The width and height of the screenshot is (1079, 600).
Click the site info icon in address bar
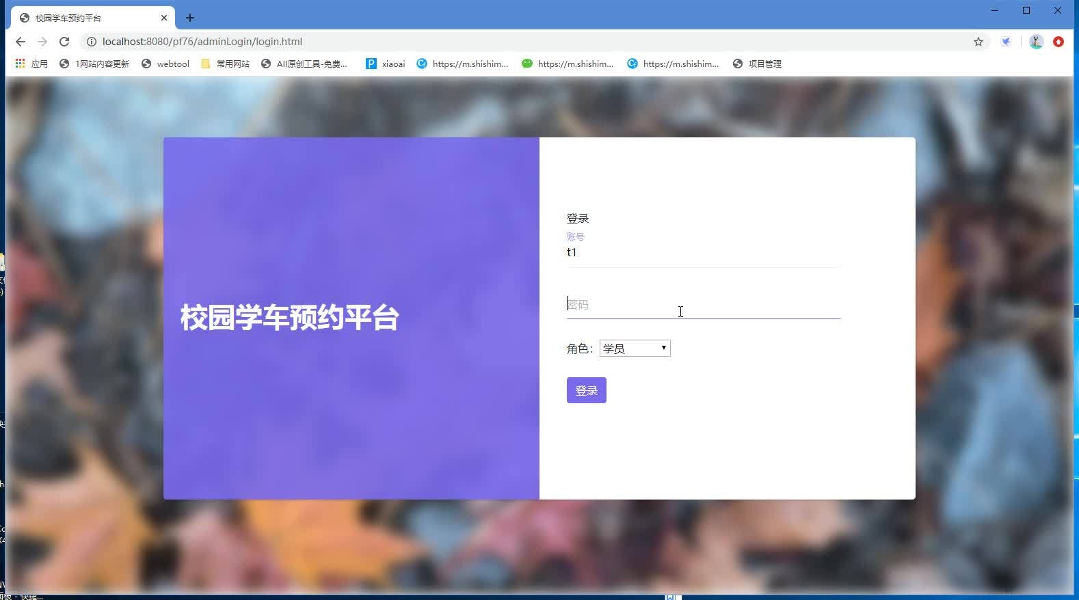(91, 42)
